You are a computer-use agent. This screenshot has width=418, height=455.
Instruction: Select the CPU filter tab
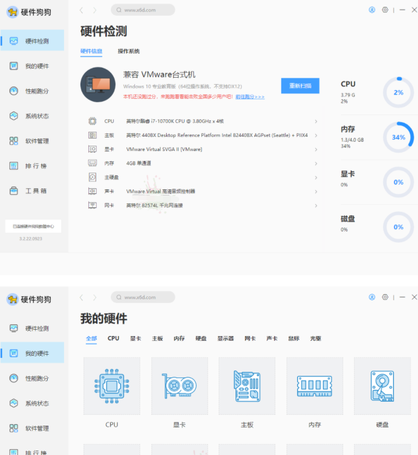pyautogui.click(x=113, y=338)
